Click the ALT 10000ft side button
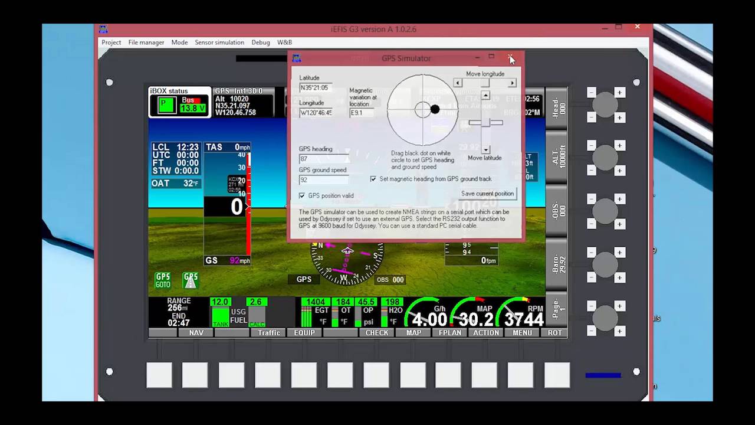This screenshot has width=755, height=425. click(x=556, y=157)
